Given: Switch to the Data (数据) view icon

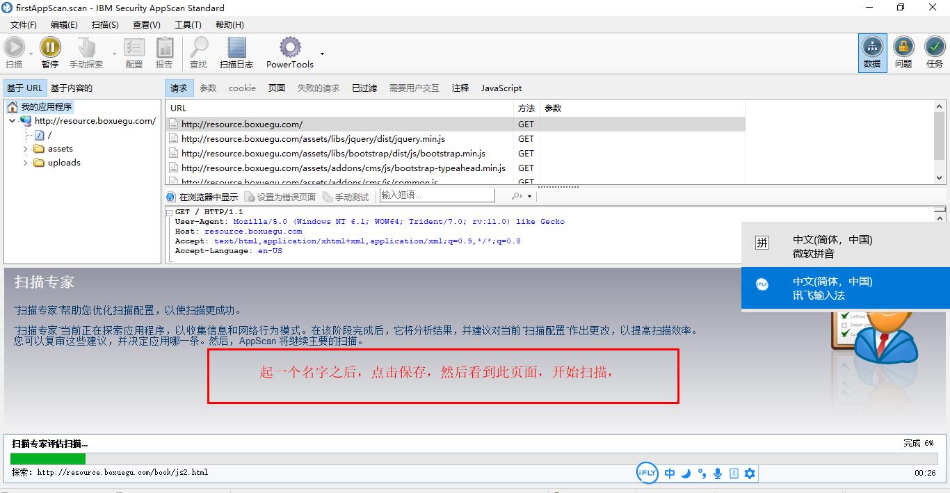Looking at the screenshot, I should (x=872, y=47).
